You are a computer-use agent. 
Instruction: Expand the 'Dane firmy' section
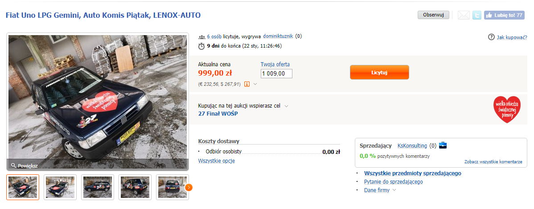(x=394, y=190)
